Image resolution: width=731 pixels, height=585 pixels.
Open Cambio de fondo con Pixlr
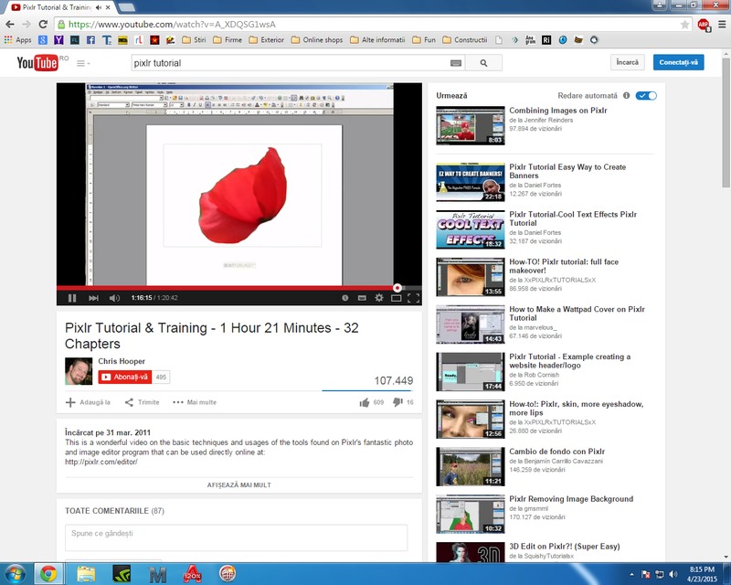coord(557,452)
